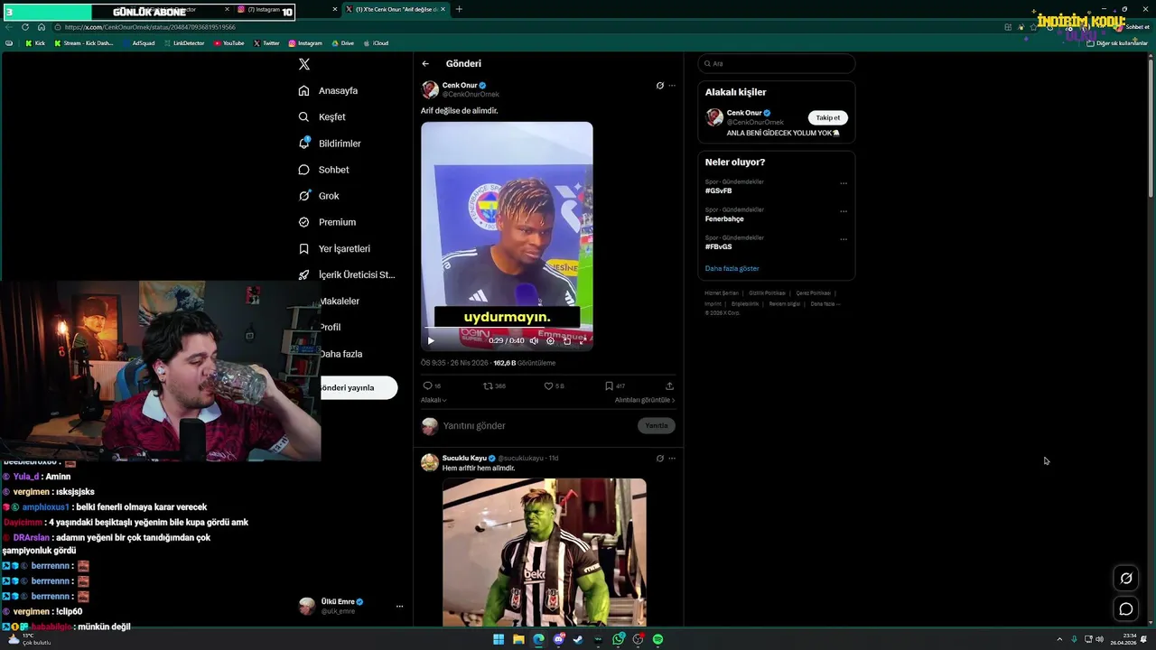Open video settings gear icon
Screen dimensions: 1156x650
coord(550,340)
